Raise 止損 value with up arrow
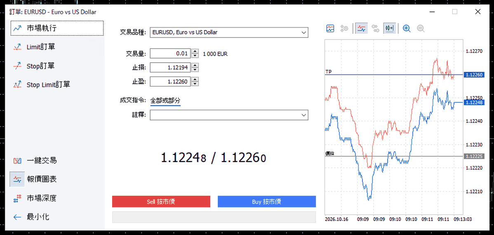This screenshot has height=235, width=494. point(195,66)
